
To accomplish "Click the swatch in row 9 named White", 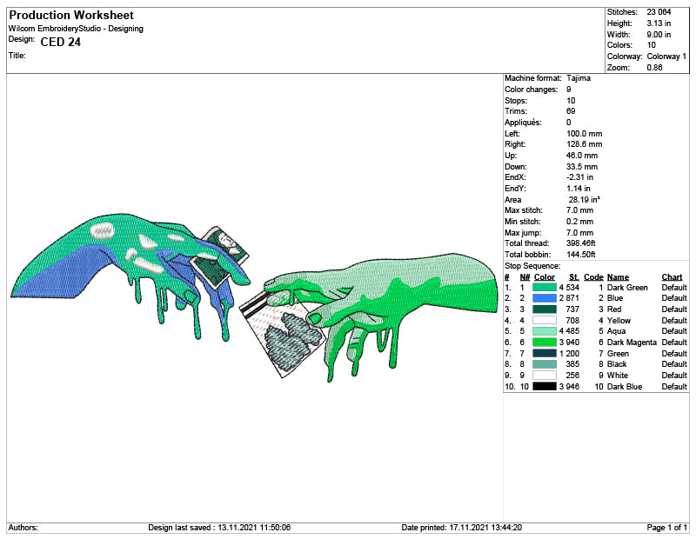I will (545, 376).
